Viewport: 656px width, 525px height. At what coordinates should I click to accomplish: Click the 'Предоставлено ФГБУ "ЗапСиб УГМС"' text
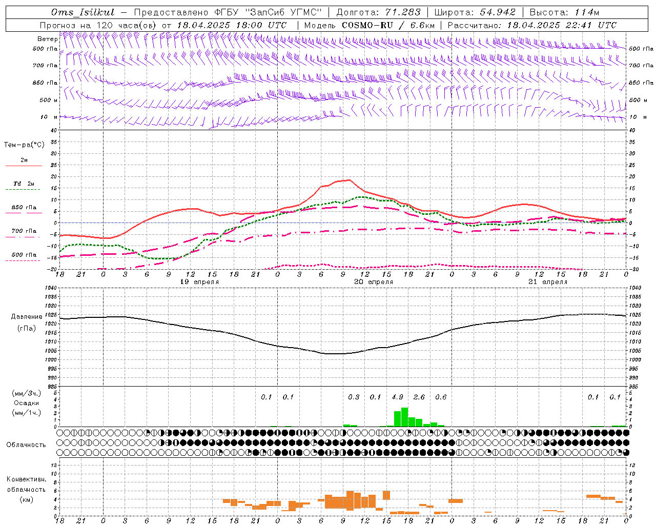(228, 12)
